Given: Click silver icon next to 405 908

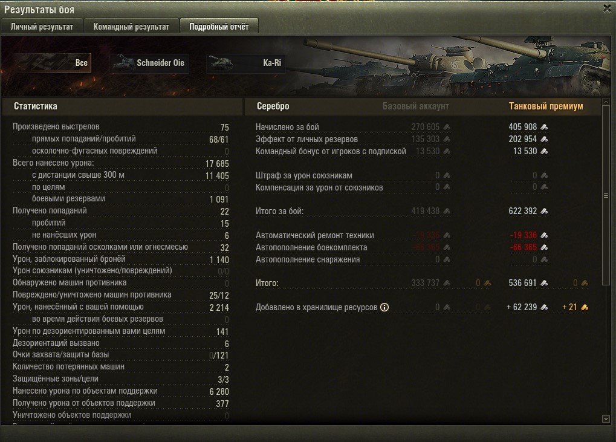Looking at the screenshot, I should [544, 127].
